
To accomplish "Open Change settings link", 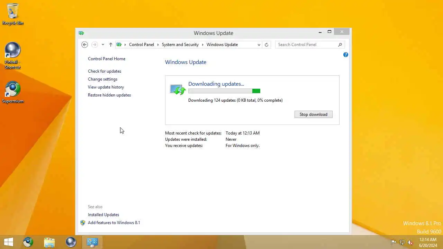I will 102,79.
